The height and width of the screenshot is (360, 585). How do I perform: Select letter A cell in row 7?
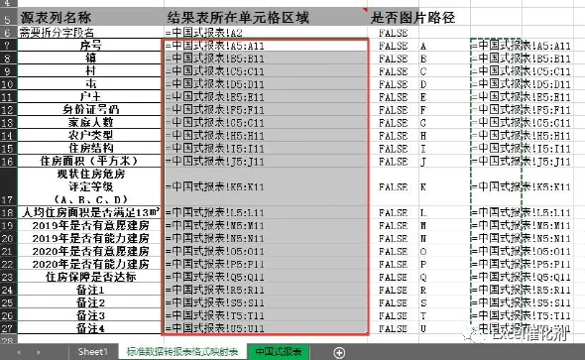point(444,46)
